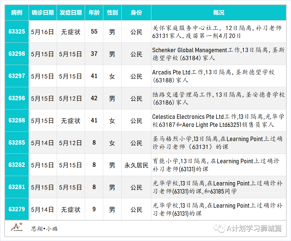This screenshot has height=241, width=291.
Task: Click the 年龄 column header
Action: click(94, 13)
